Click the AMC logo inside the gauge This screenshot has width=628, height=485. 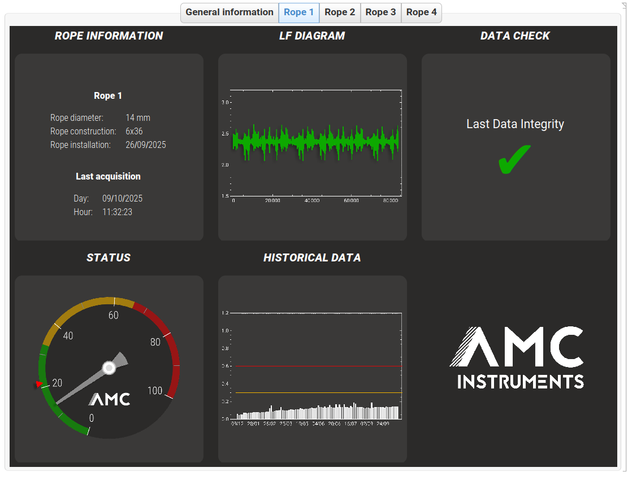[x=109, y=399]
